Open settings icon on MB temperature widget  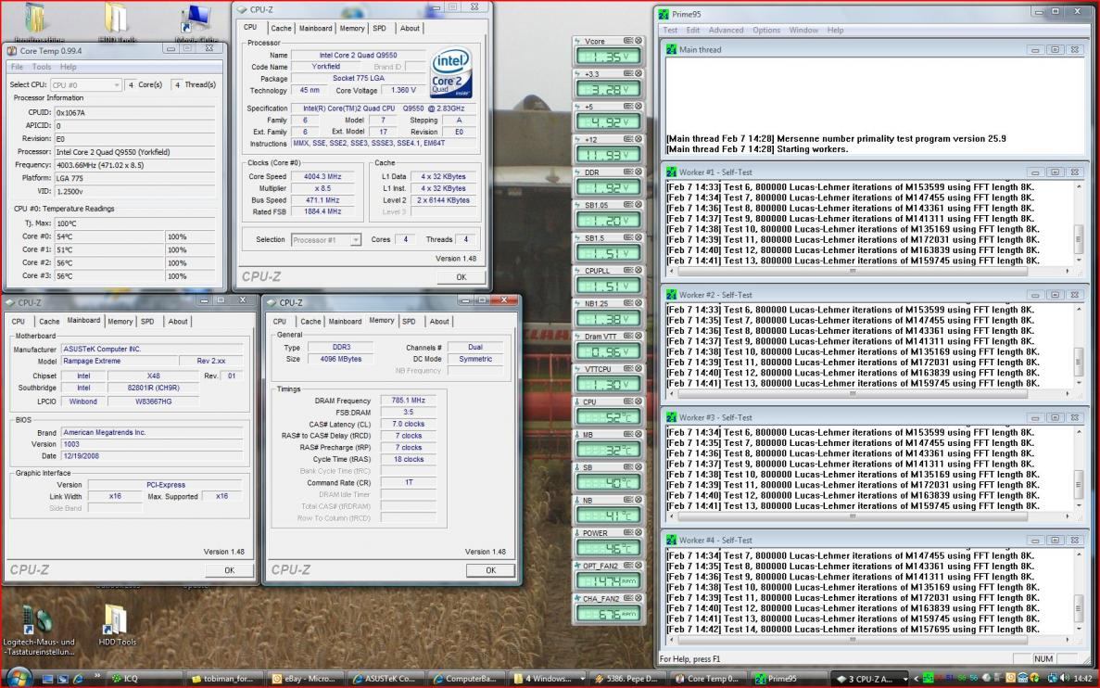click(628, 434)
